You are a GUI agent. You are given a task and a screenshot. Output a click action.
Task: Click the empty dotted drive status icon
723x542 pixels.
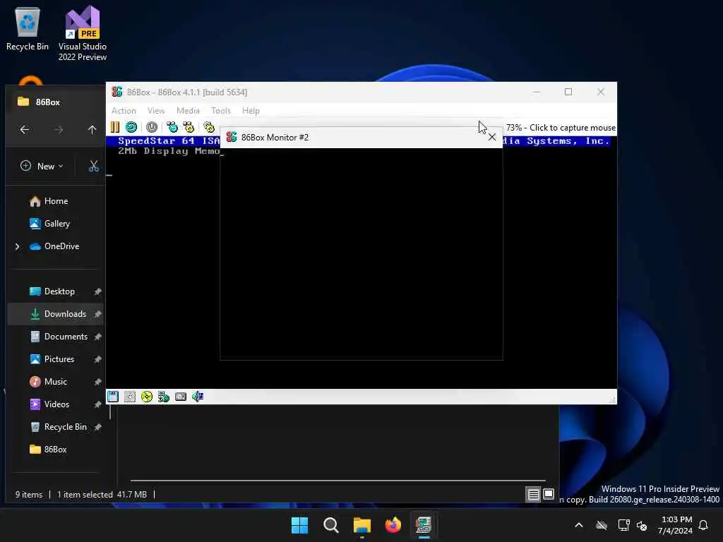pyautogui.click(x=130, y=397)
